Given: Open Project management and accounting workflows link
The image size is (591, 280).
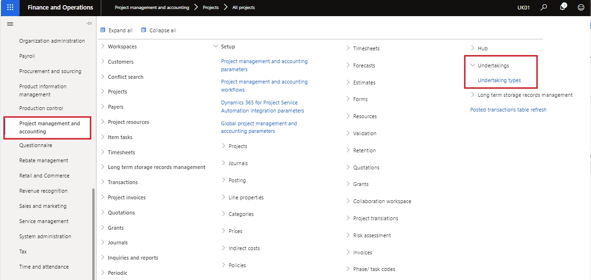Looking at the screenshot, I should (x=264, y=85).
